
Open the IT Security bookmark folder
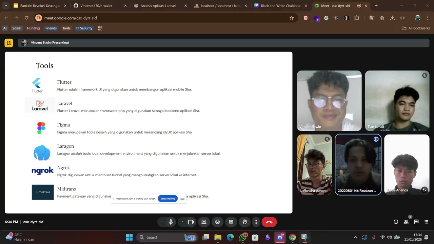pyautogui.click(x=84, y=28)
